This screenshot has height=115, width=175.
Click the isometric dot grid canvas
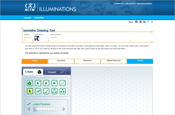click(112, 91)
